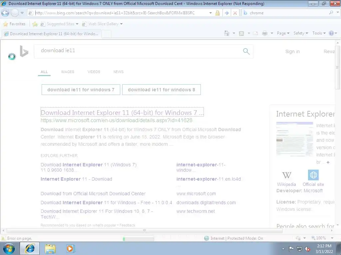Click the volume muted tray icon
The width and height of the screenshot is (341, 255).
(307, 249)
